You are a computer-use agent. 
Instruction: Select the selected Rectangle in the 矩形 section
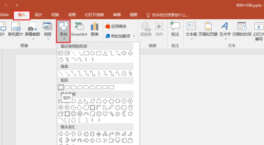61,87
